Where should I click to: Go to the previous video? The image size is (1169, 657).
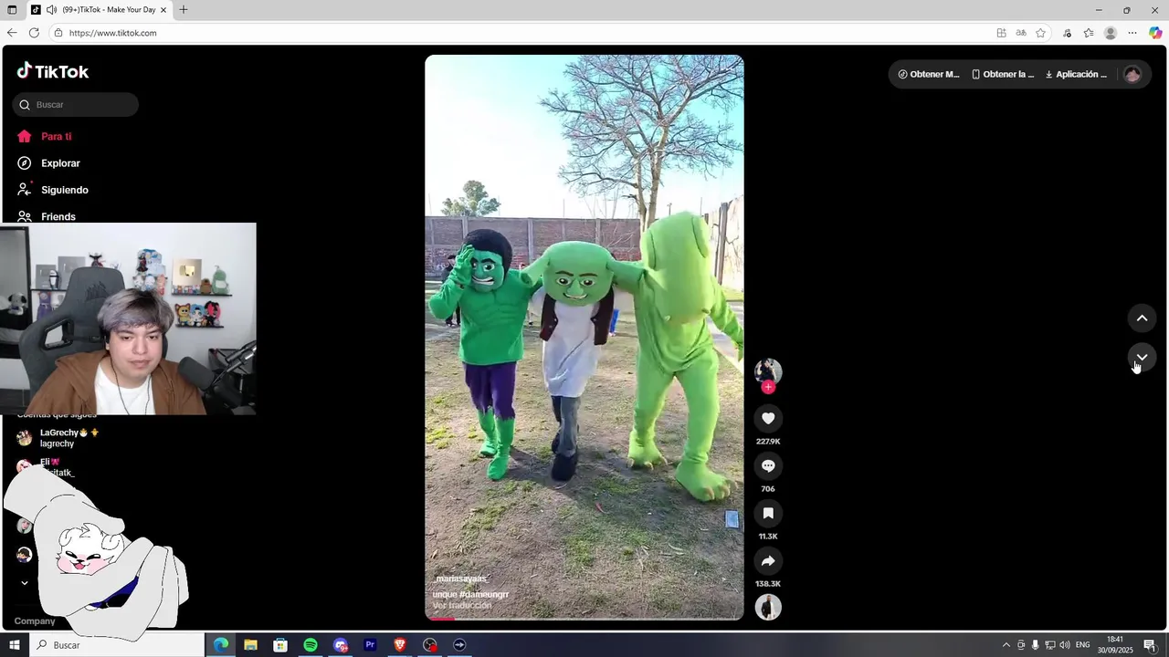1142,318
